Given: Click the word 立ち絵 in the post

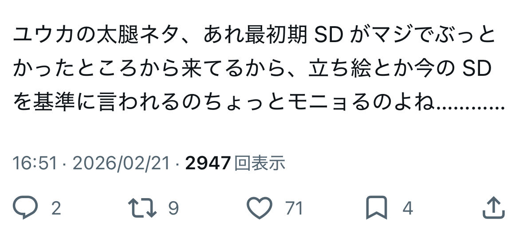Looking at the screenshot, I should (340, 70).
